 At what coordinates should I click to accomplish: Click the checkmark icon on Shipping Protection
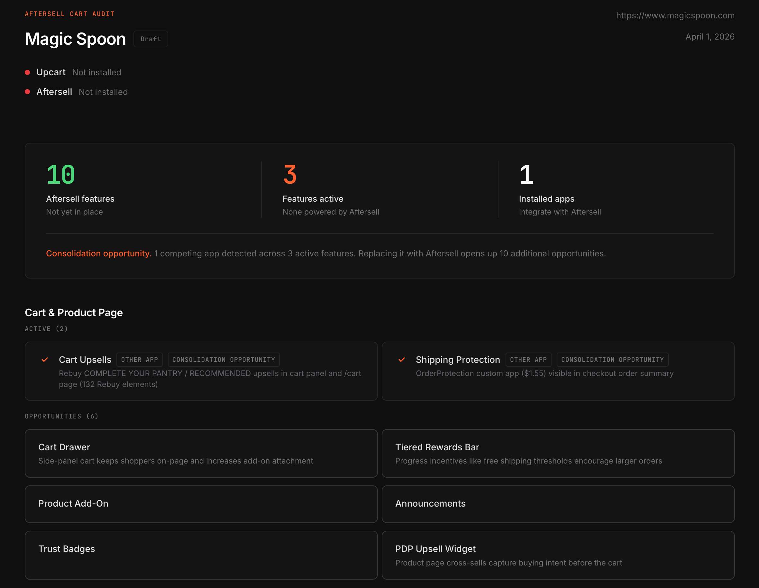pyautogui.click(x=402, y=360)
